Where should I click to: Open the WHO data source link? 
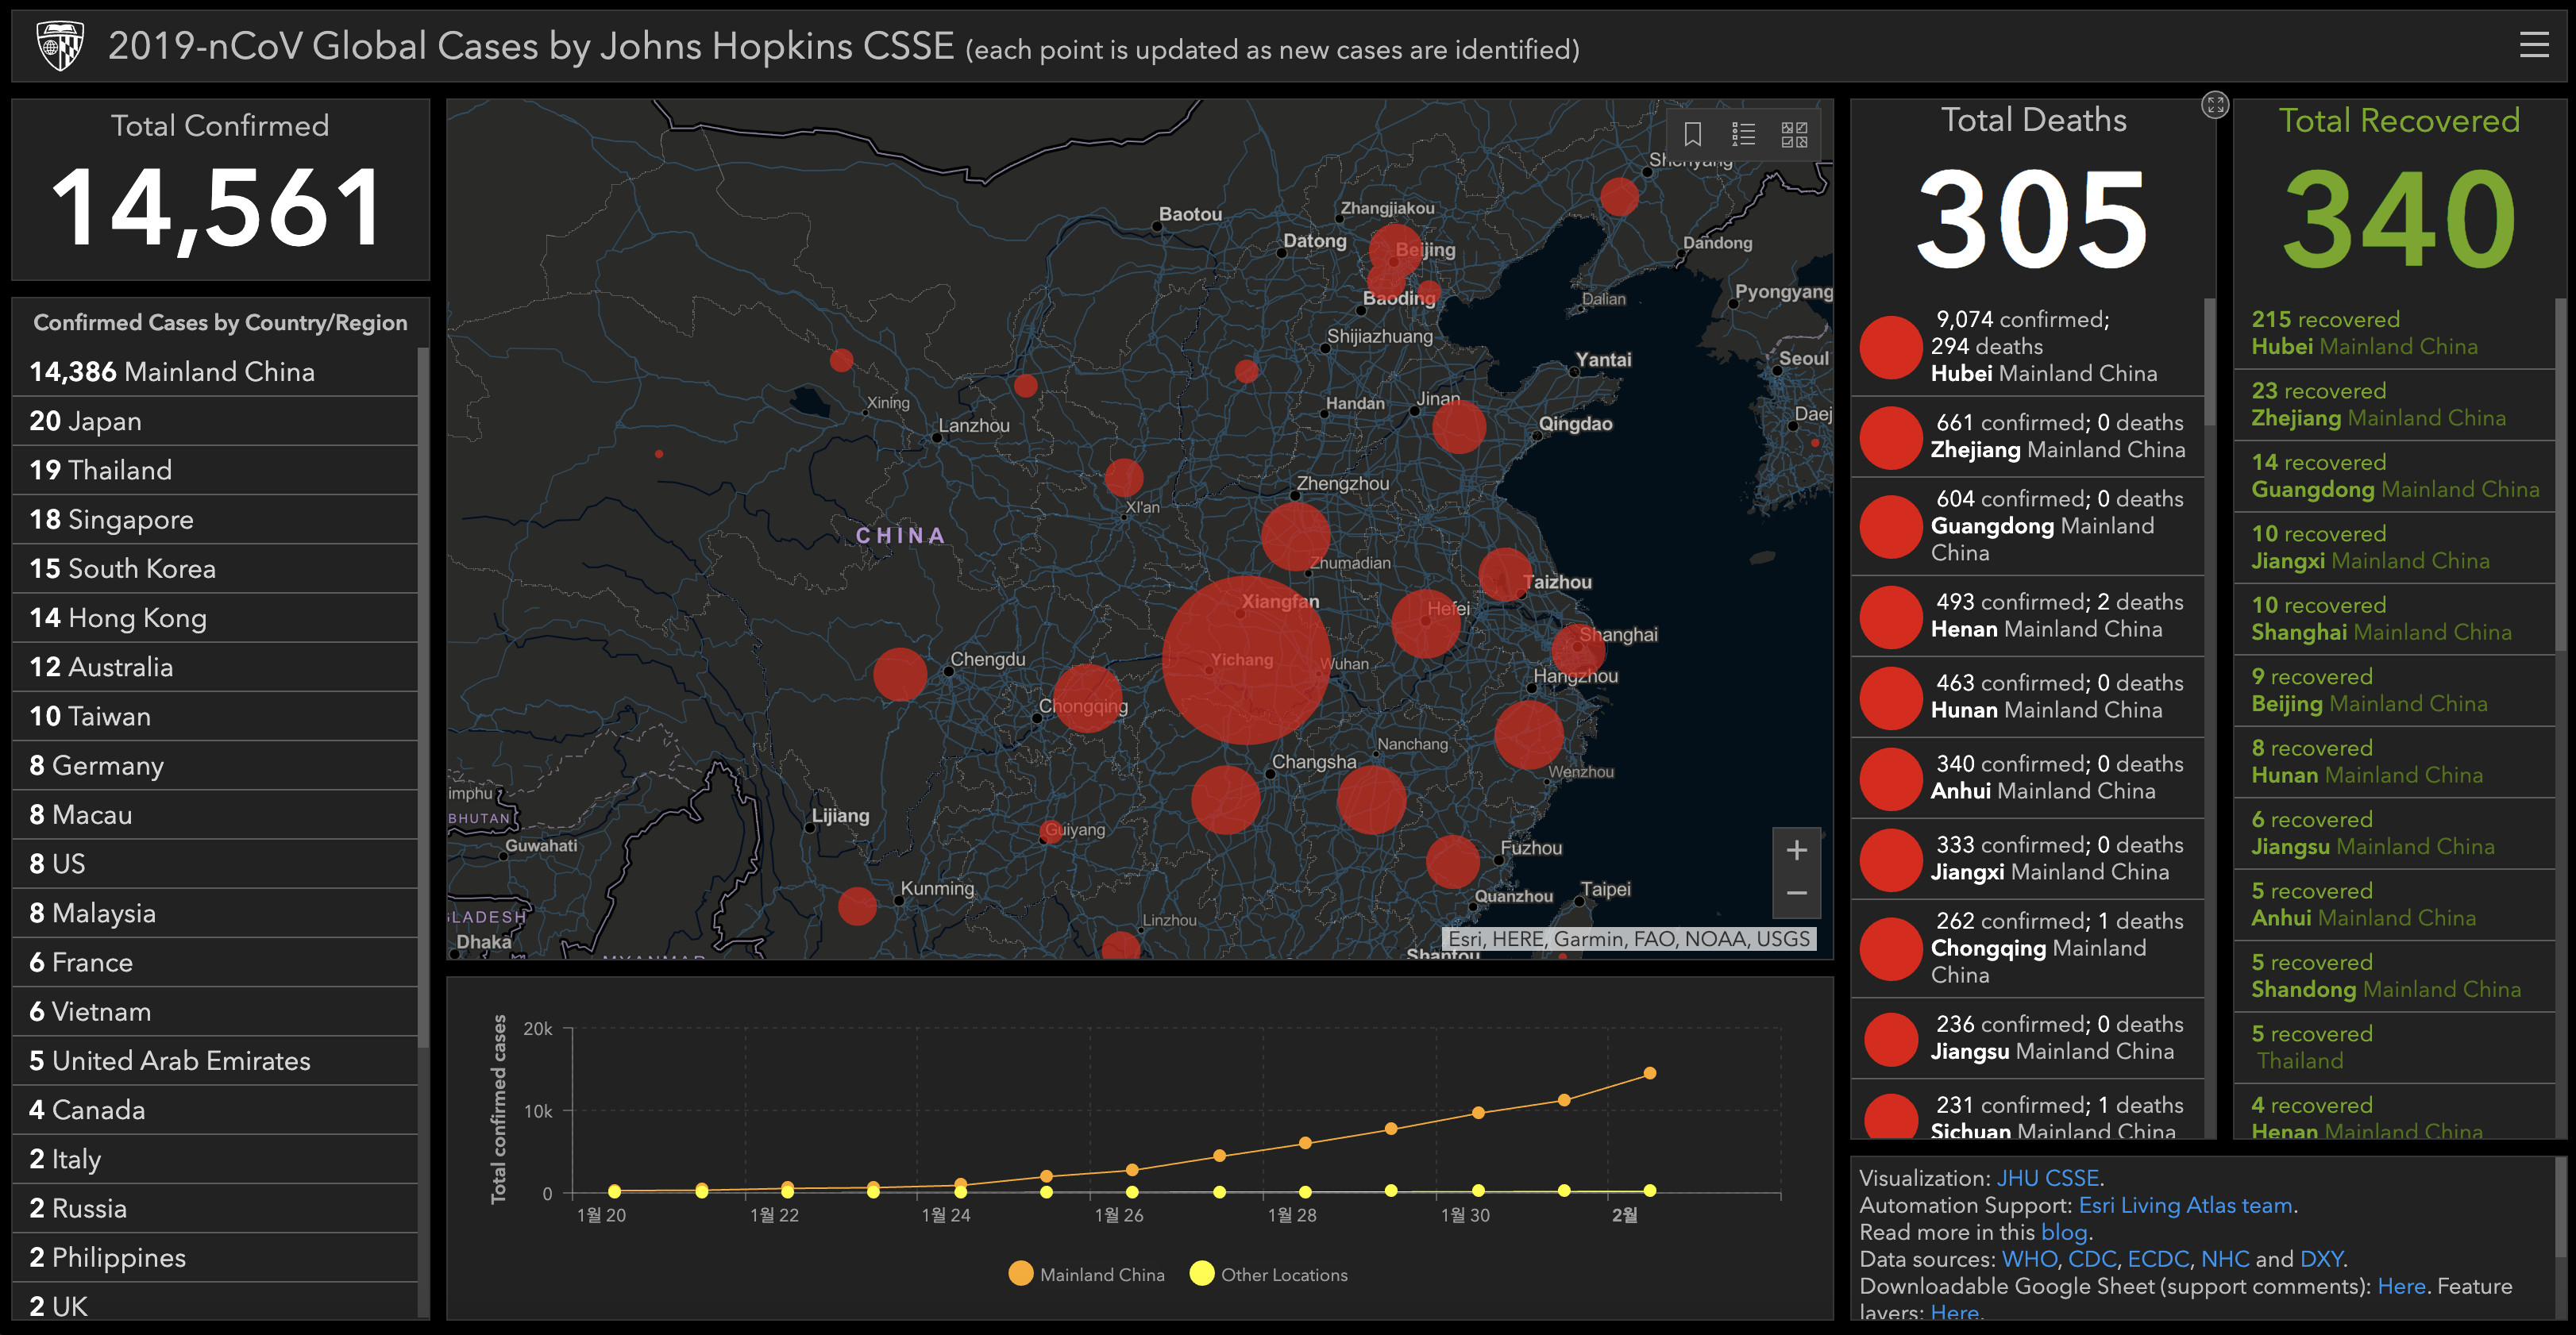[2029, 1259]
